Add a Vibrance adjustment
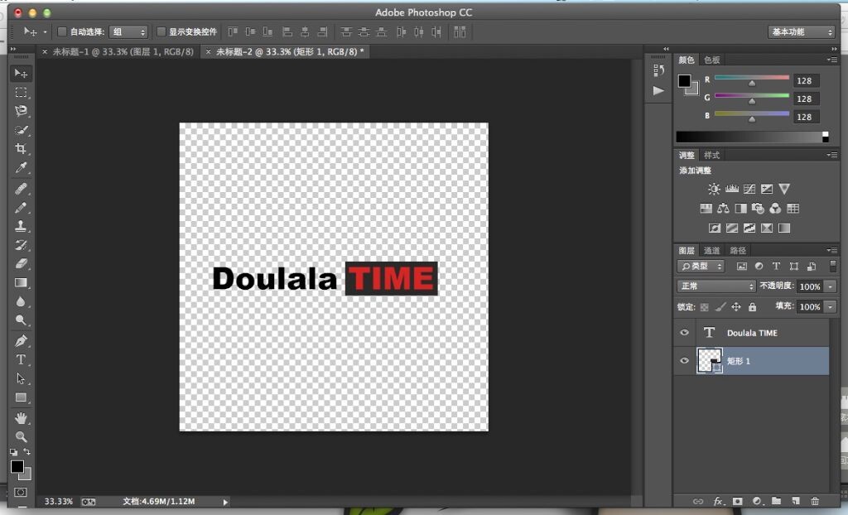Image resolution: width=848 pixels, height=515 pixels. pyautogui.click(x=784, y=189)
